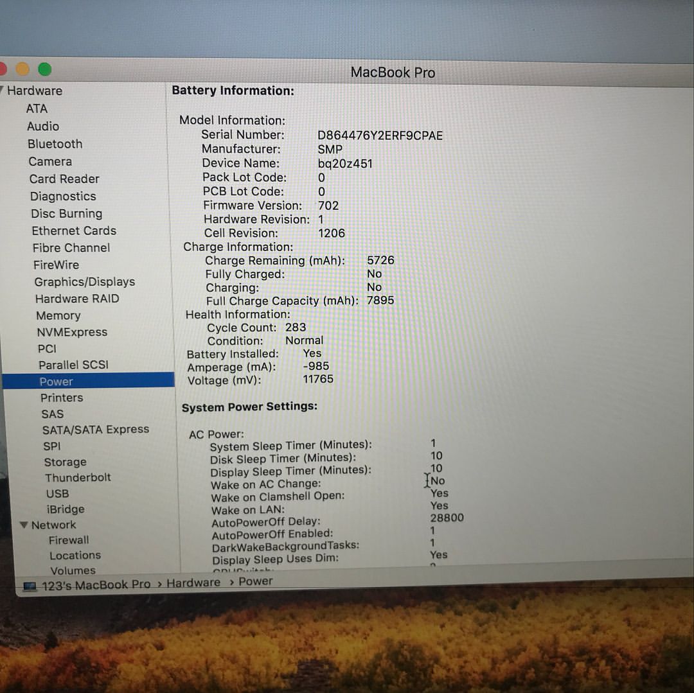Select Hardware RAID in the sidebar
Viewport: 694px width, 693px height.
[77, 299]
